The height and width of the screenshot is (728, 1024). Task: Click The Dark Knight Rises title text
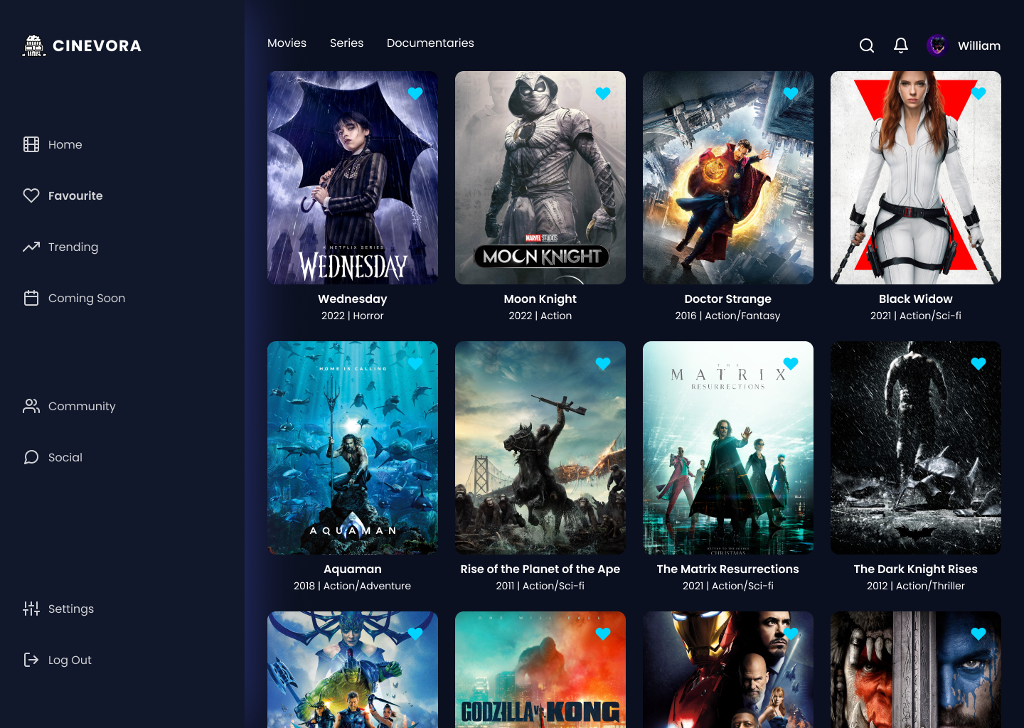coord(916,569)
